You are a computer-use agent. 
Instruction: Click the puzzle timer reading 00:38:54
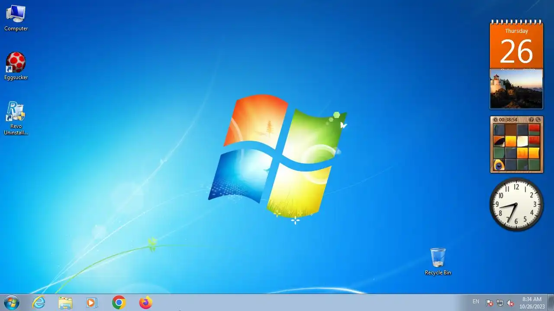pyautogui.click(x=508, y=120)
